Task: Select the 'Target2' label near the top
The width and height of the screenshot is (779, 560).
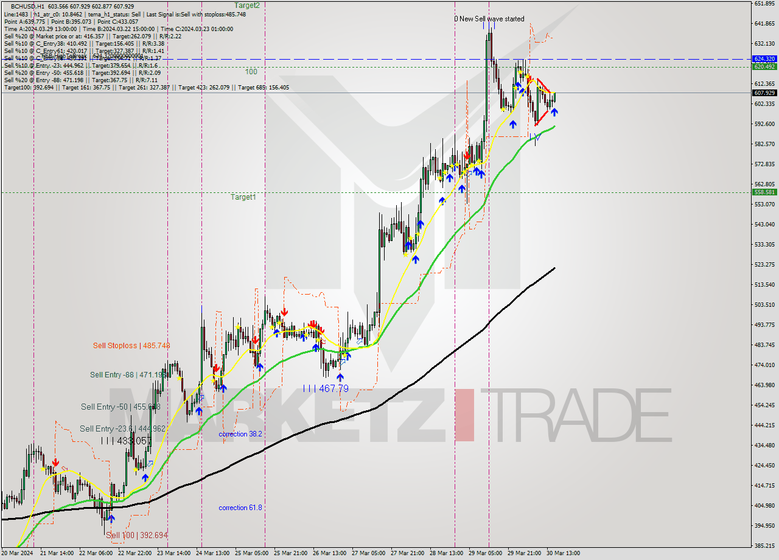Action: 247,5
